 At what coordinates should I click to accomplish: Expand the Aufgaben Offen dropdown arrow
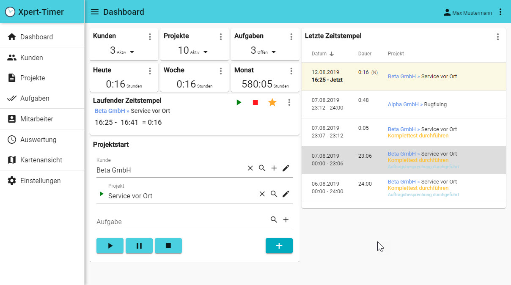coord(274,52)
